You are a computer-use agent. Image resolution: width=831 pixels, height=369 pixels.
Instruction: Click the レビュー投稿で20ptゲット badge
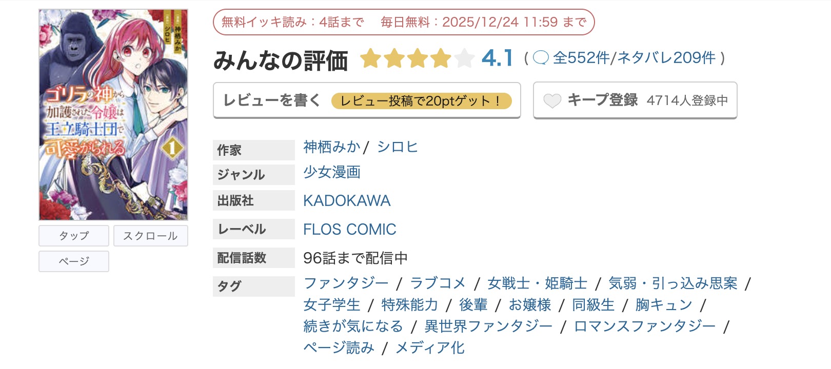click(423, 100)
